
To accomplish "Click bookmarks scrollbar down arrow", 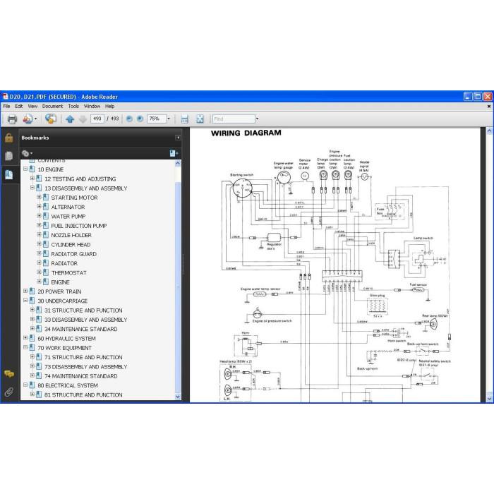I will click(178, 397).
